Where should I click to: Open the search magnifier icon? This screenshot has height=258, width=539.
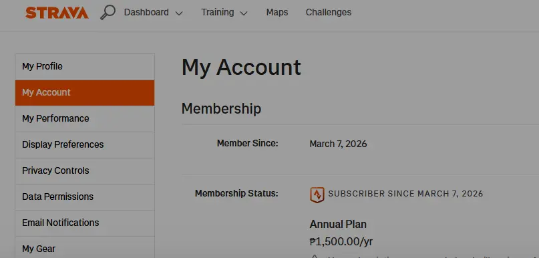pyautogui.click(x=108, y=13)
